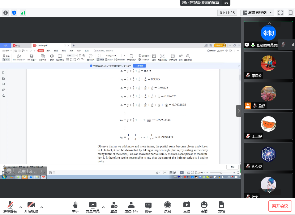The width and height of the screenshot is (295, 215).
Task: Open the 文档 documents icon
Action: [221, 207]
